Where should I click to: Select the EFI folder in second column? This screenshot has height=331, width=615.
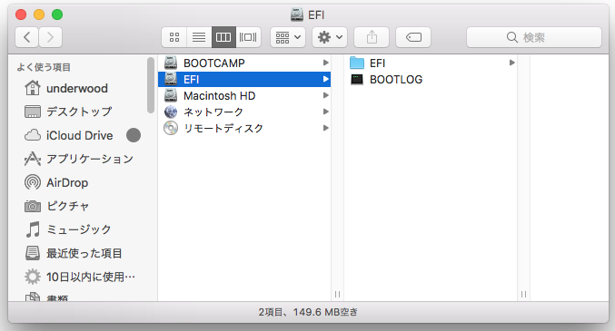431,63
